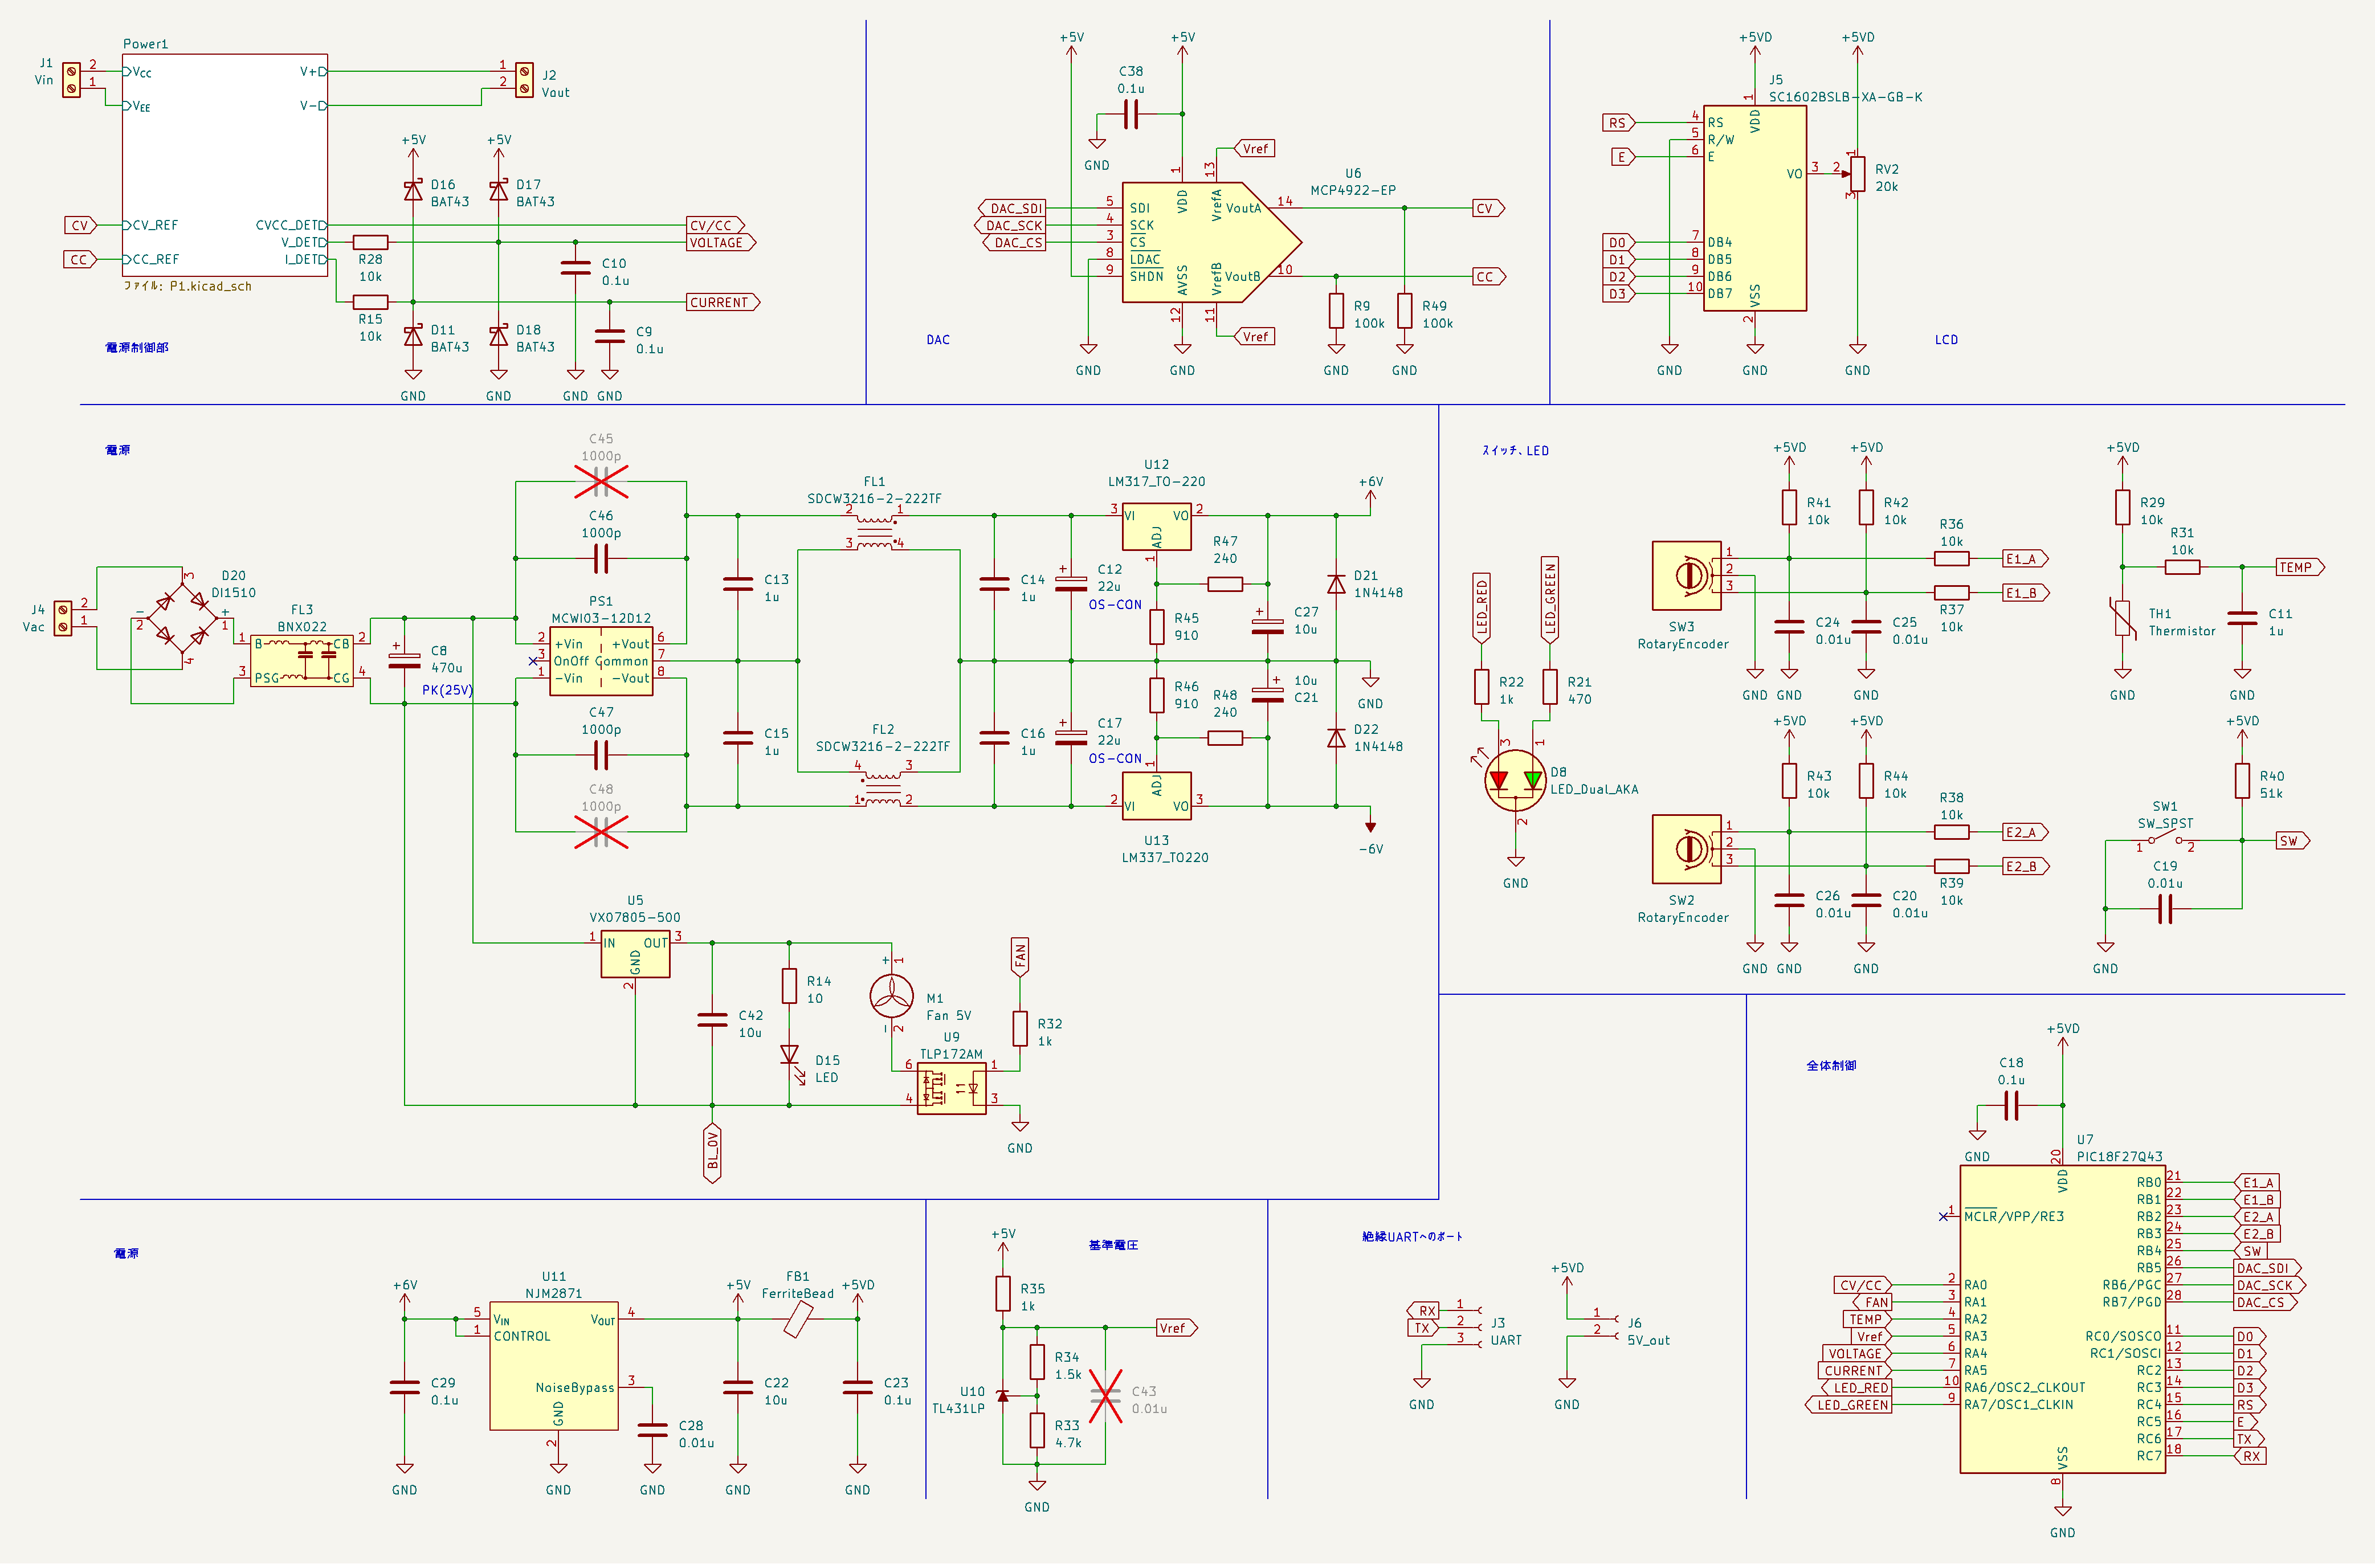Select resistor R9 100k
This screenshot has height=1568, width=2375.
point(1336,310)
